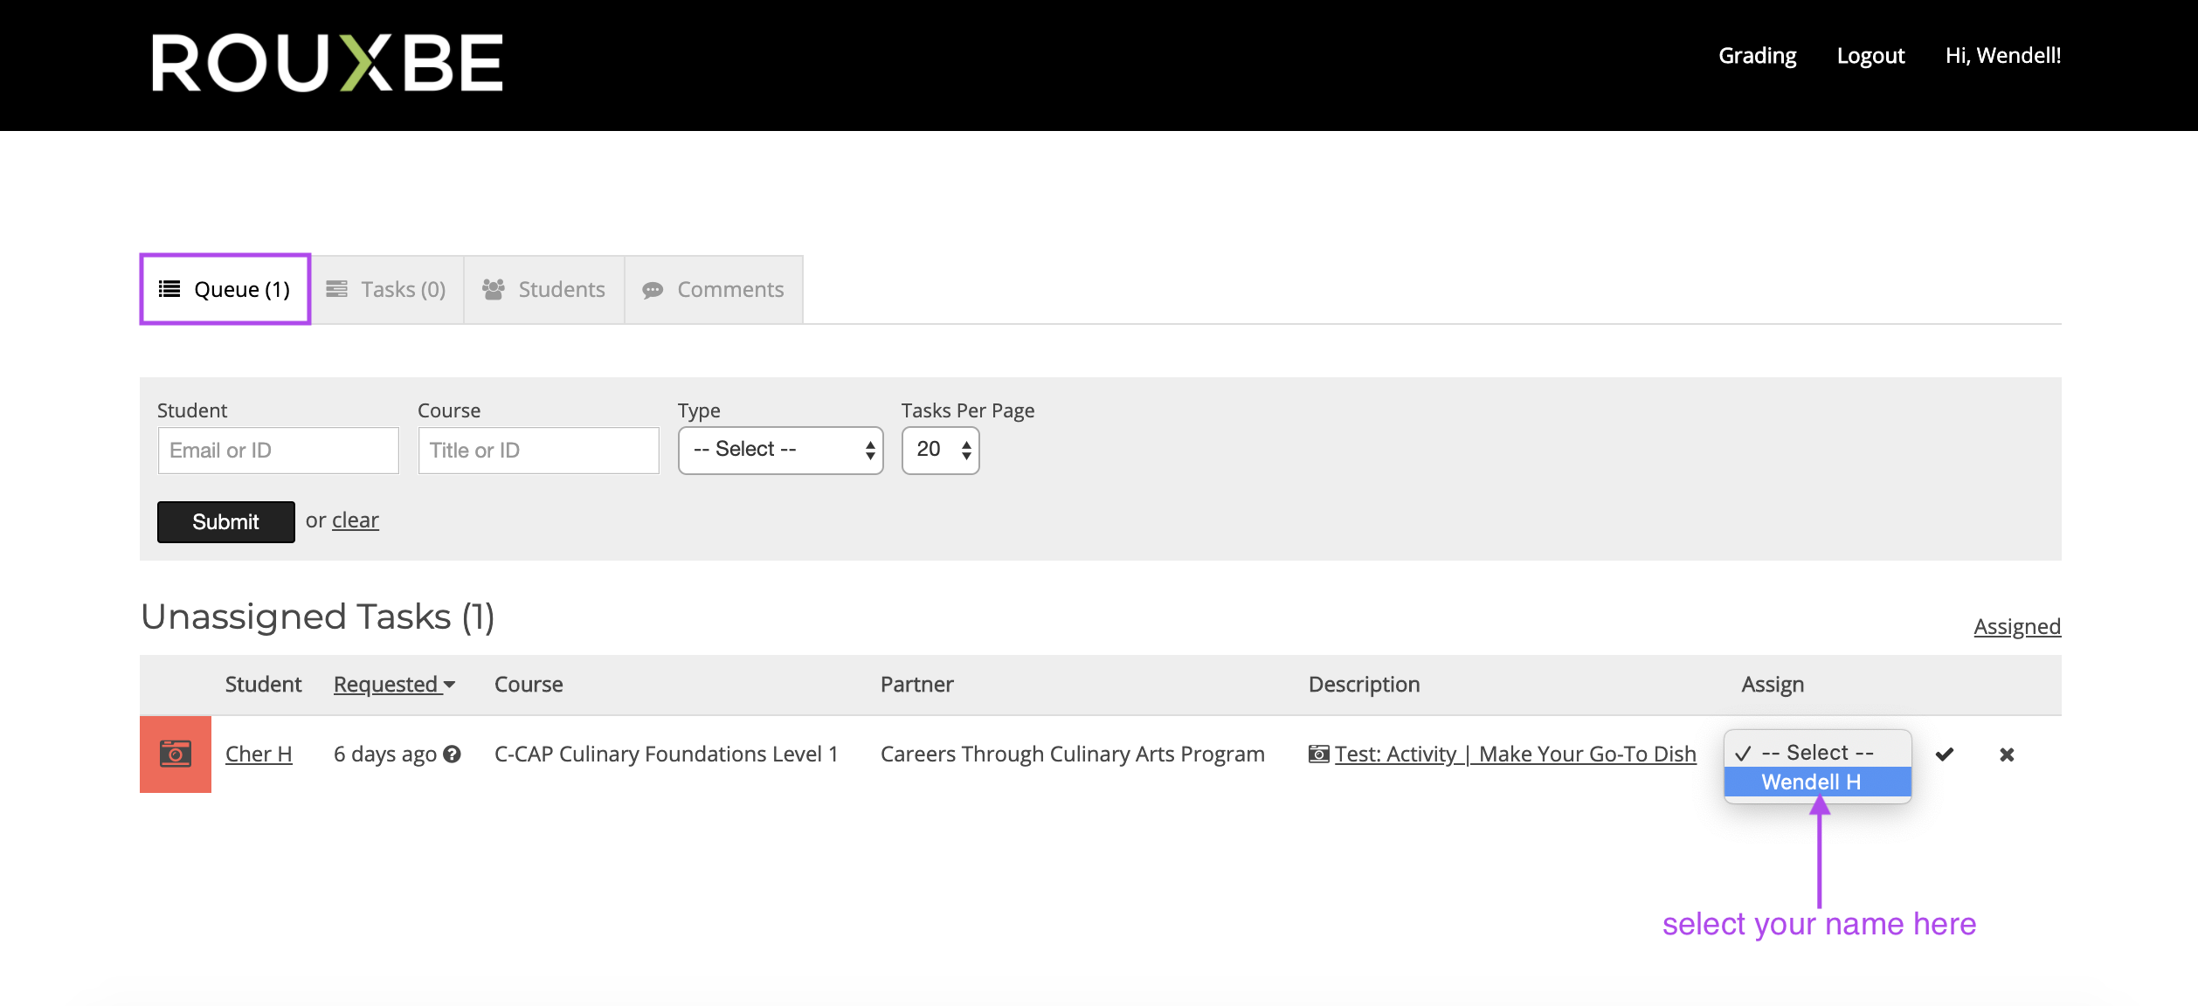Open the Assigned tasks link

point(2017,626)
